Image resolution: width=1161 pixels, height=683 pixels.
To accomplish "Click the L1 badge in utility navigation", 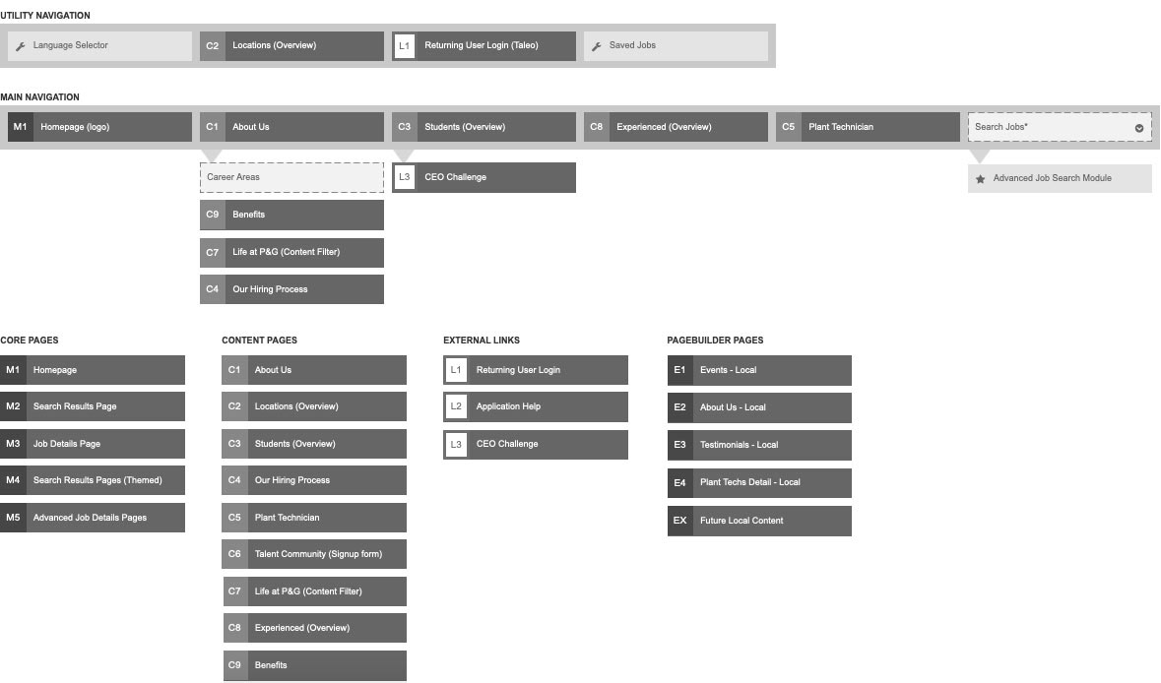I will [x=404, y=46].
